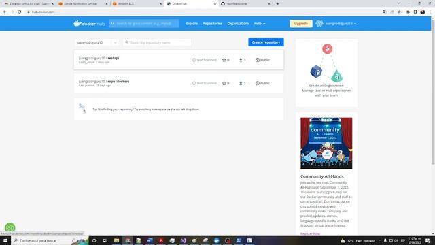Switch to the Your Repositories GitHub tab
This screenshot has height=245, width=435.
coord(245,4)
